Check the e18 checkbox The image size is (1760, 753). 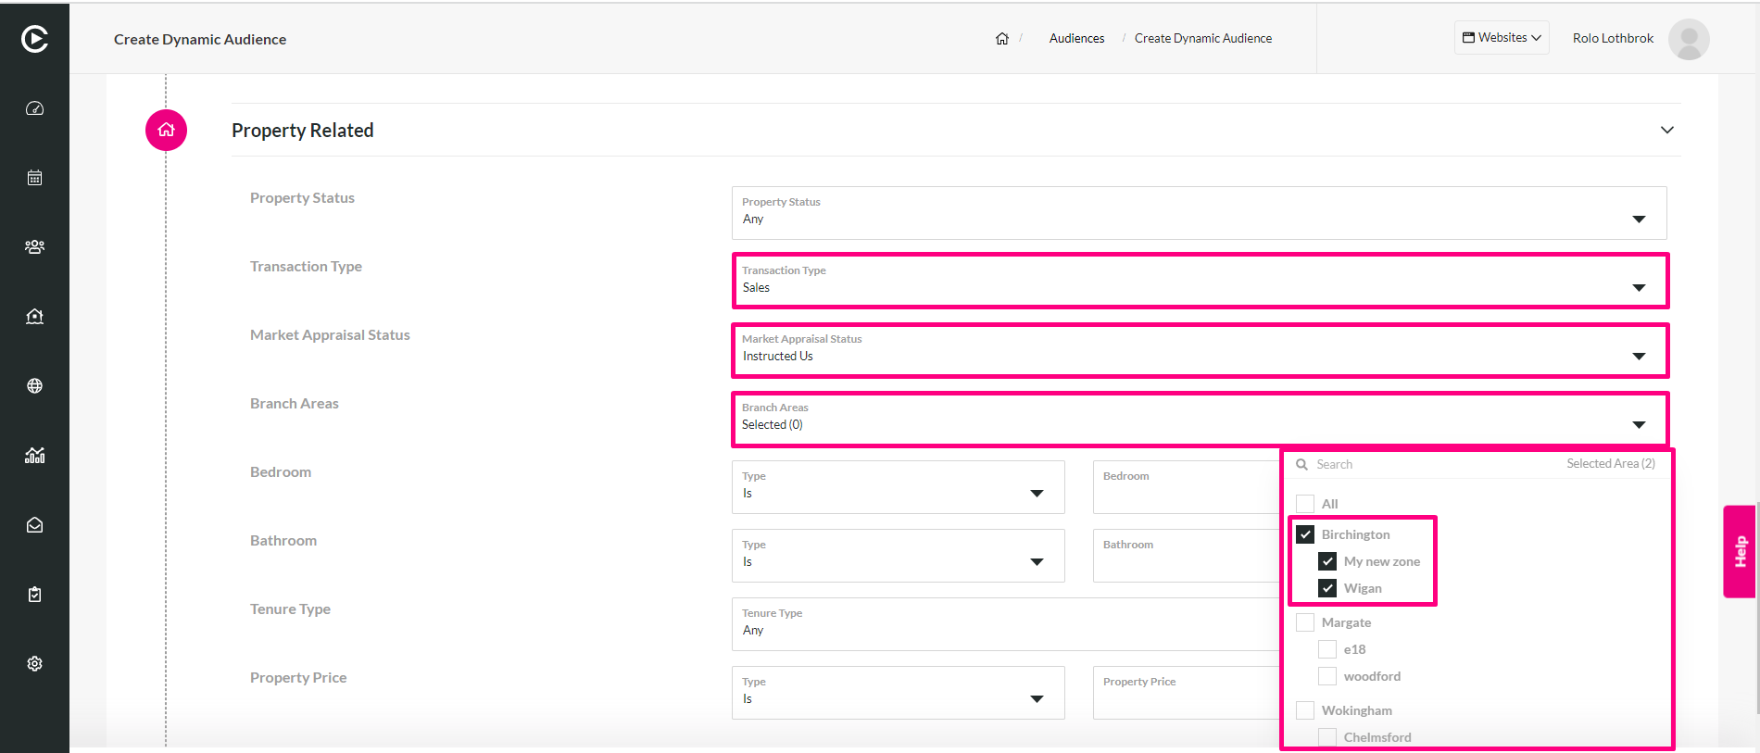(1327, 649)
